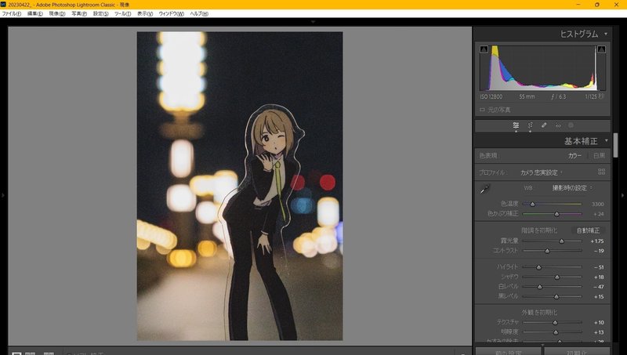Click the 露光量 slider handle
This screenshot has height=355, width=627.
[x=561, y=241]
